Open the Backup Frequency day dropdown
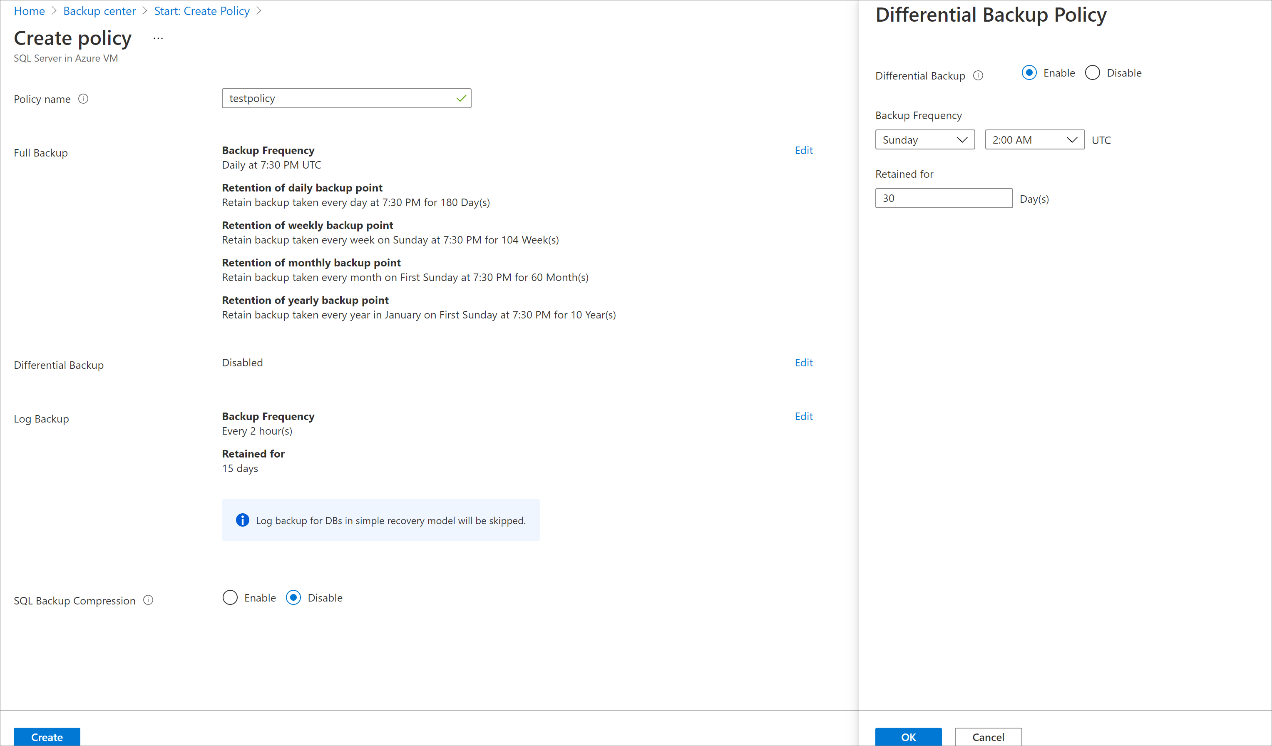Viewport: 1272px width, 746px height. point(923,139)
